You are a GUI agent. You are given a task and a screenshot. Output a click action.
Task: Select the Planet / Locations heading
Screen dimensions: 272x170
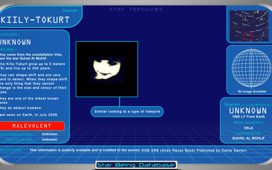247,105
